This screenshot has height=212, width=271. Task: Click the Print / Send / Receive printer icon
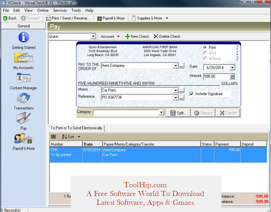click(x=49, y=18)
